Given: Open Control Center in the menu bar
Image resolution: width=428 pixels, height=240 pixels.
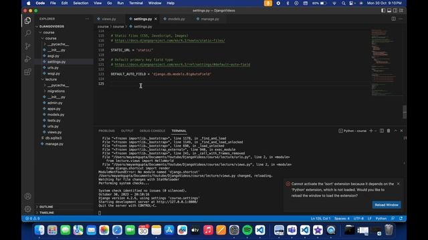Looking at the screenshot, I should [x=352, y=3].
